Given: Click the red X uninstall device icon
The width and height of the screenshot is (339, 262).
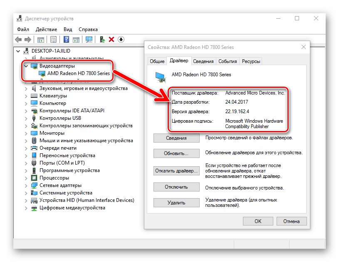Looking at the screenshot, I should coord(111,39).
